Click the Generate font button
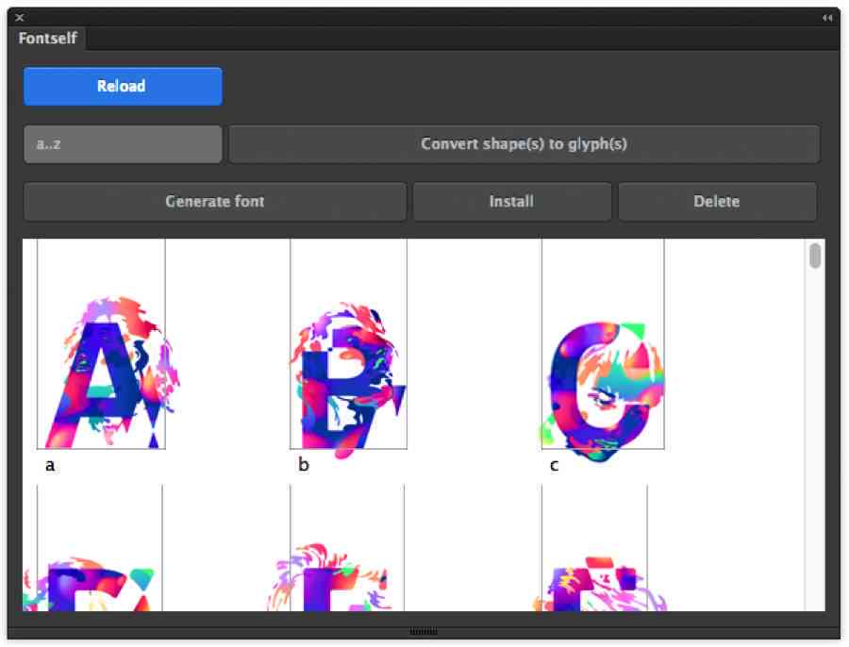 coord(215,202)
